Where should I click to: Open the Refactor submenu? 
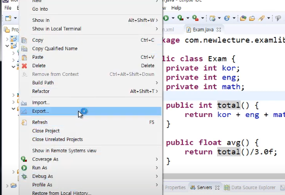[90, 91]
